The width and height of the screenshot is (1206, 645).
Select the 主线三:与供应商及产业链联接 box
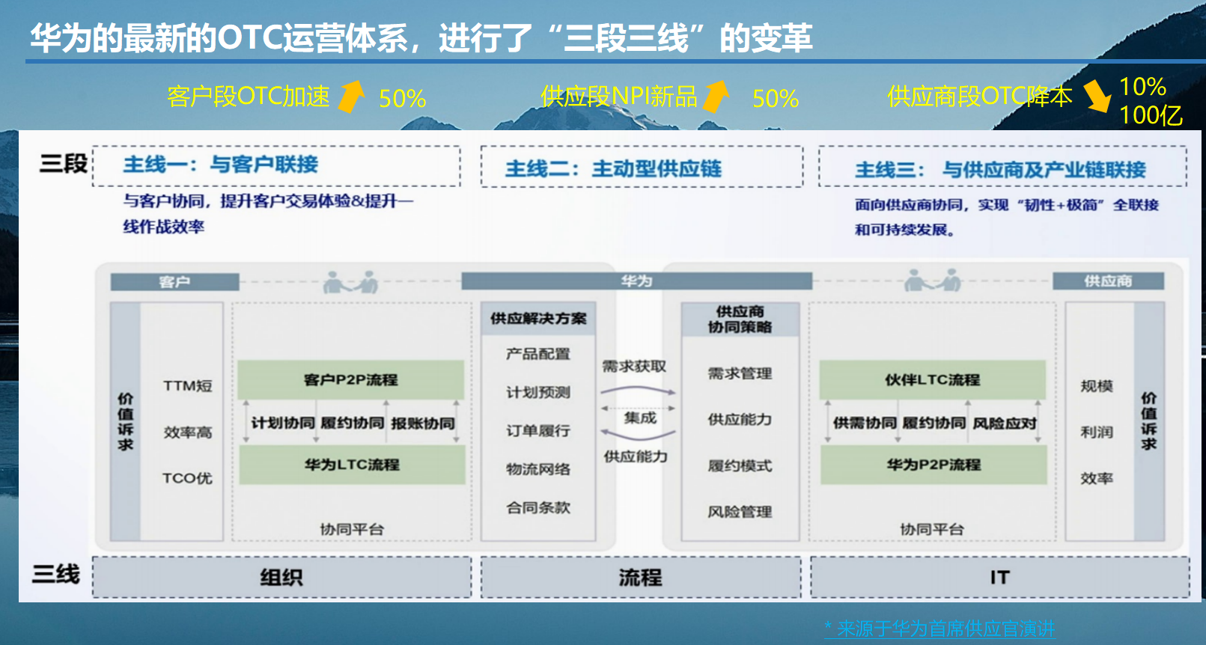pos(1002,167)
